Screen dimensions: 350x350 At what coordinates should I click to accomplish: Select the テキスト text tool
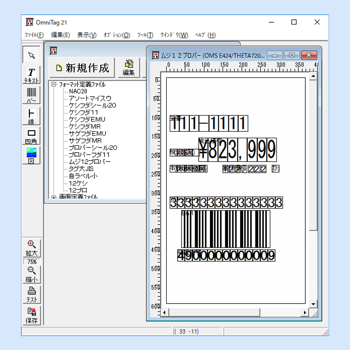[x=31, y=75]
